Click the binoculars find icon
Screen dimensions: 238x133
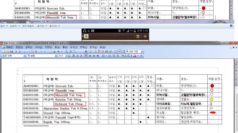86,52
